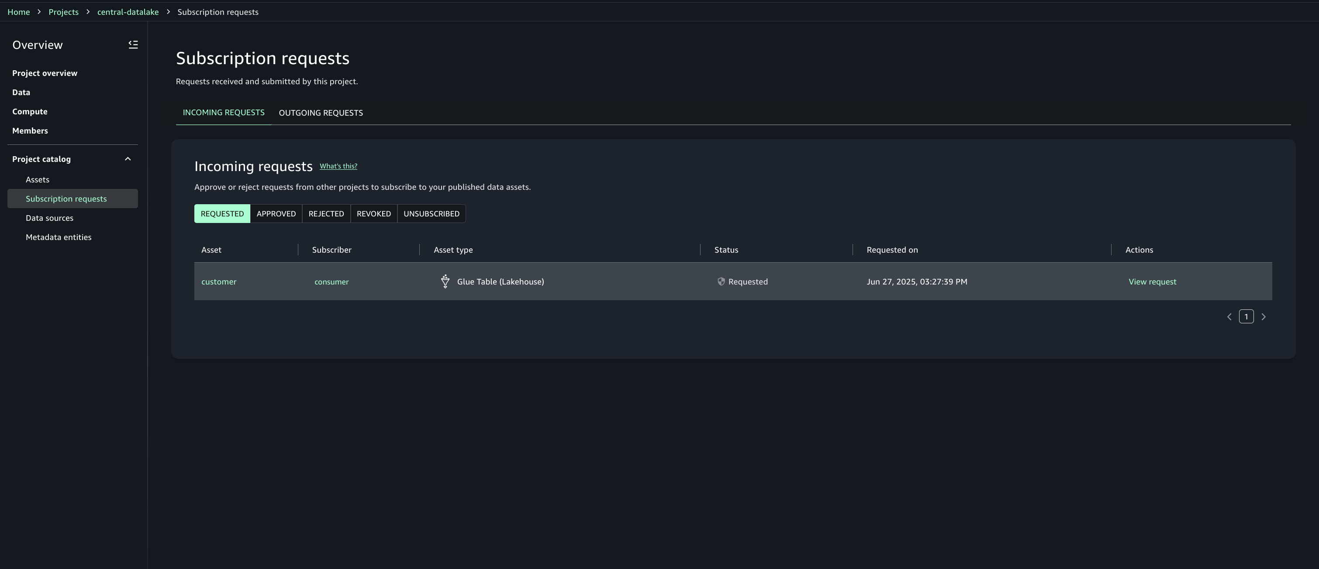1319x569 pixels.
Task: Open Metadata entities in sidebar
Action: click(x=59, y=237)
